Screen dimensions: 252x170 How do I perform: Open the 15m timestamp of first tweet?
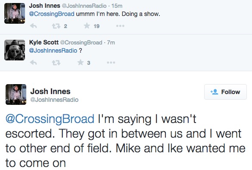pos(117,6)
